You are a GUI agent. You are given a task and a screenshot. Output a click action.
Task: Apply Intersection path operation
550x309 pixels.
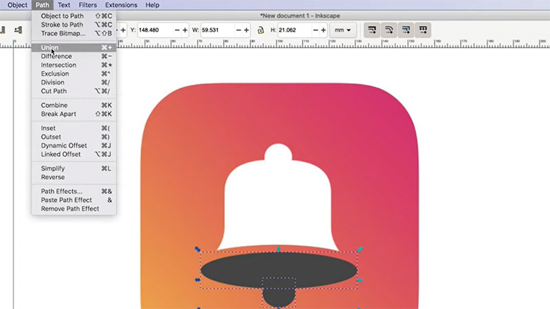tap(74, 65)
